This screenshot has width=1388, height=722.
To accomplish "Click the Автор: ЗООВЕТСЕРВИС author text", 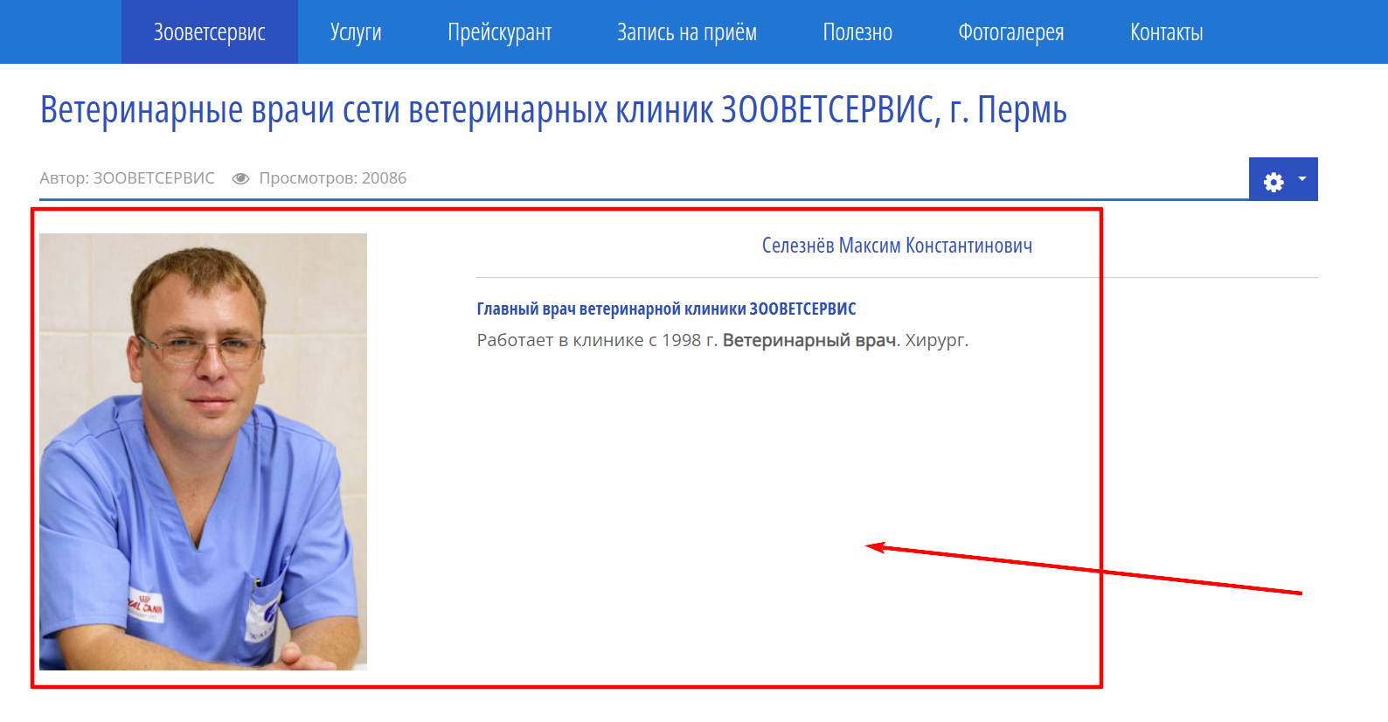I will (127, 178).
